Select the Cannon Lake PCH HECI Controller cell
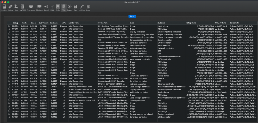This screenshot has width=258, height=123. click(x=112, y=56)
